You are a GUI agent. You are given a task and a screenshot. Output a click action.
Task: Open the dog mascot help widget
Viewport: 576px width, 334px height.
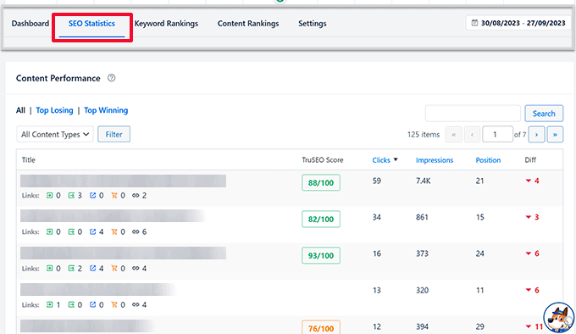pyautogui.click(x=558, y=317)
